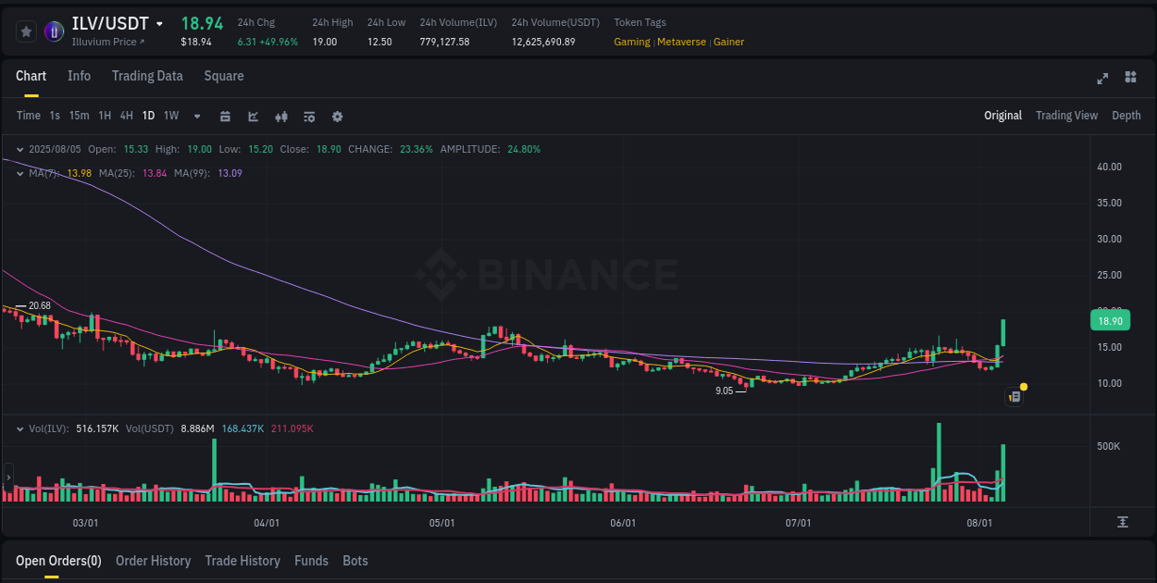1157x583 pixels.
Task: Open the indicator list icon
Action: pyautogui.click(x=308, y=117)
